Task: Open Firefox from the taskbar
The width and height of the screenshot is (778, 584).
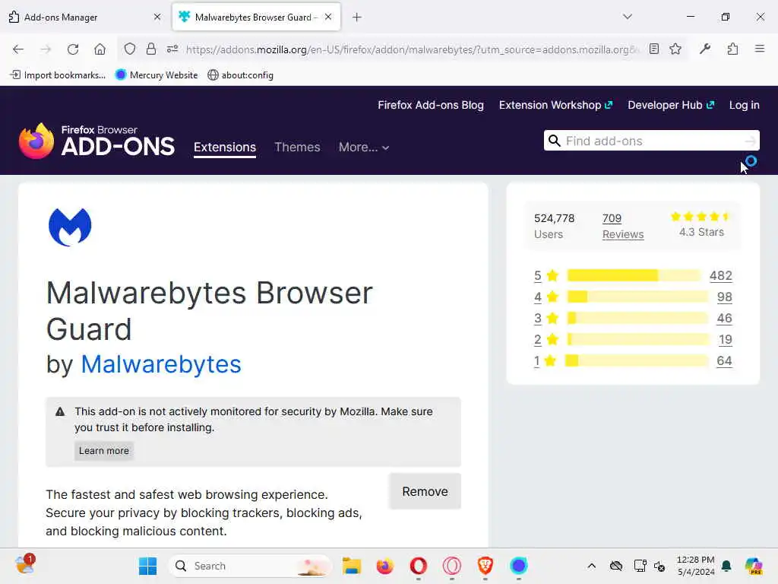Action: tap(385, 566)
